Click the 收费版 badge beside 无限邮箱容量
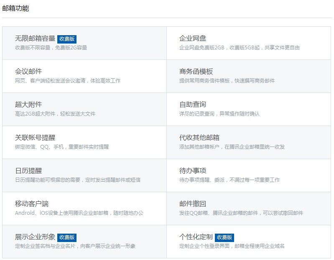The height and width of the screenshot is (260, 334). click(67, 39)
